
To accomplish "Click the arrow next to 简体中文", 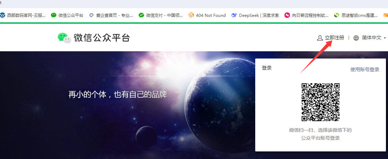I will 385,38.
